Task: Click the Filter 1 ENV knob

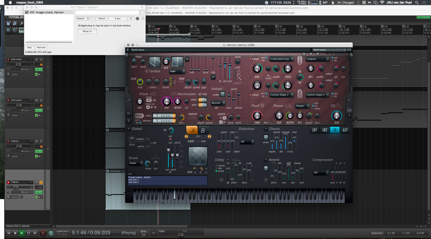Action: (257, 69)
